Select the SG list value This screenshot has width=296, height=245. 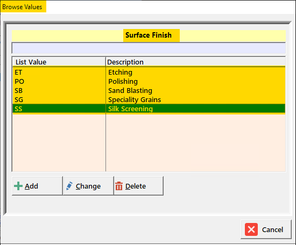tap(19, 100)
